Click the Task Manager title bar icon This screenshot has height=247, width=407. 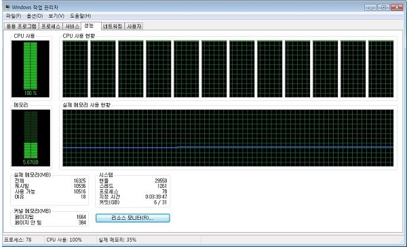click(x=7, y=7)
